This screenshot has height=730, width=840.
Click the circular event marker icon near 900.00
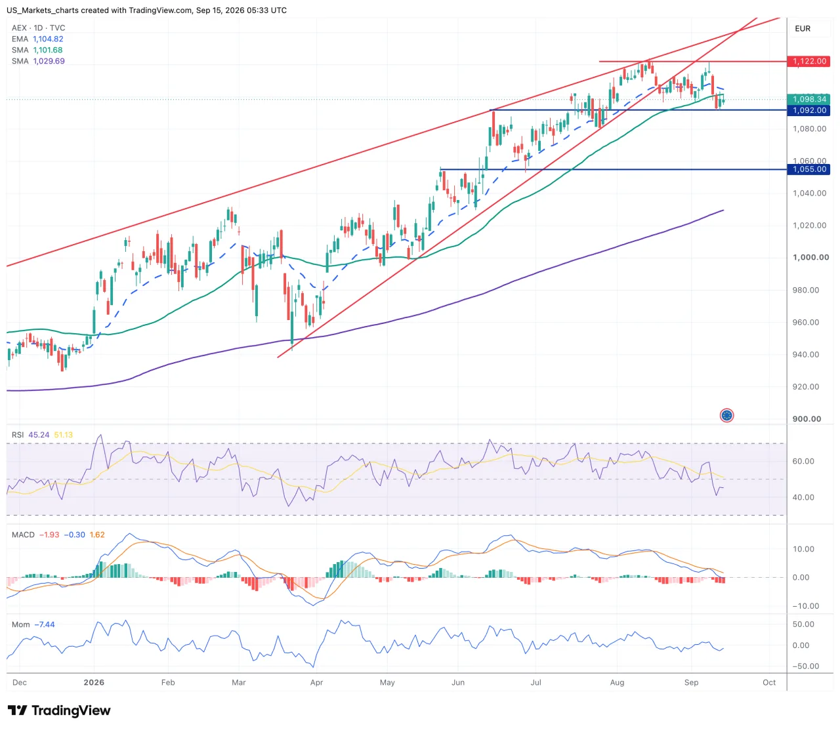point(726,415)
